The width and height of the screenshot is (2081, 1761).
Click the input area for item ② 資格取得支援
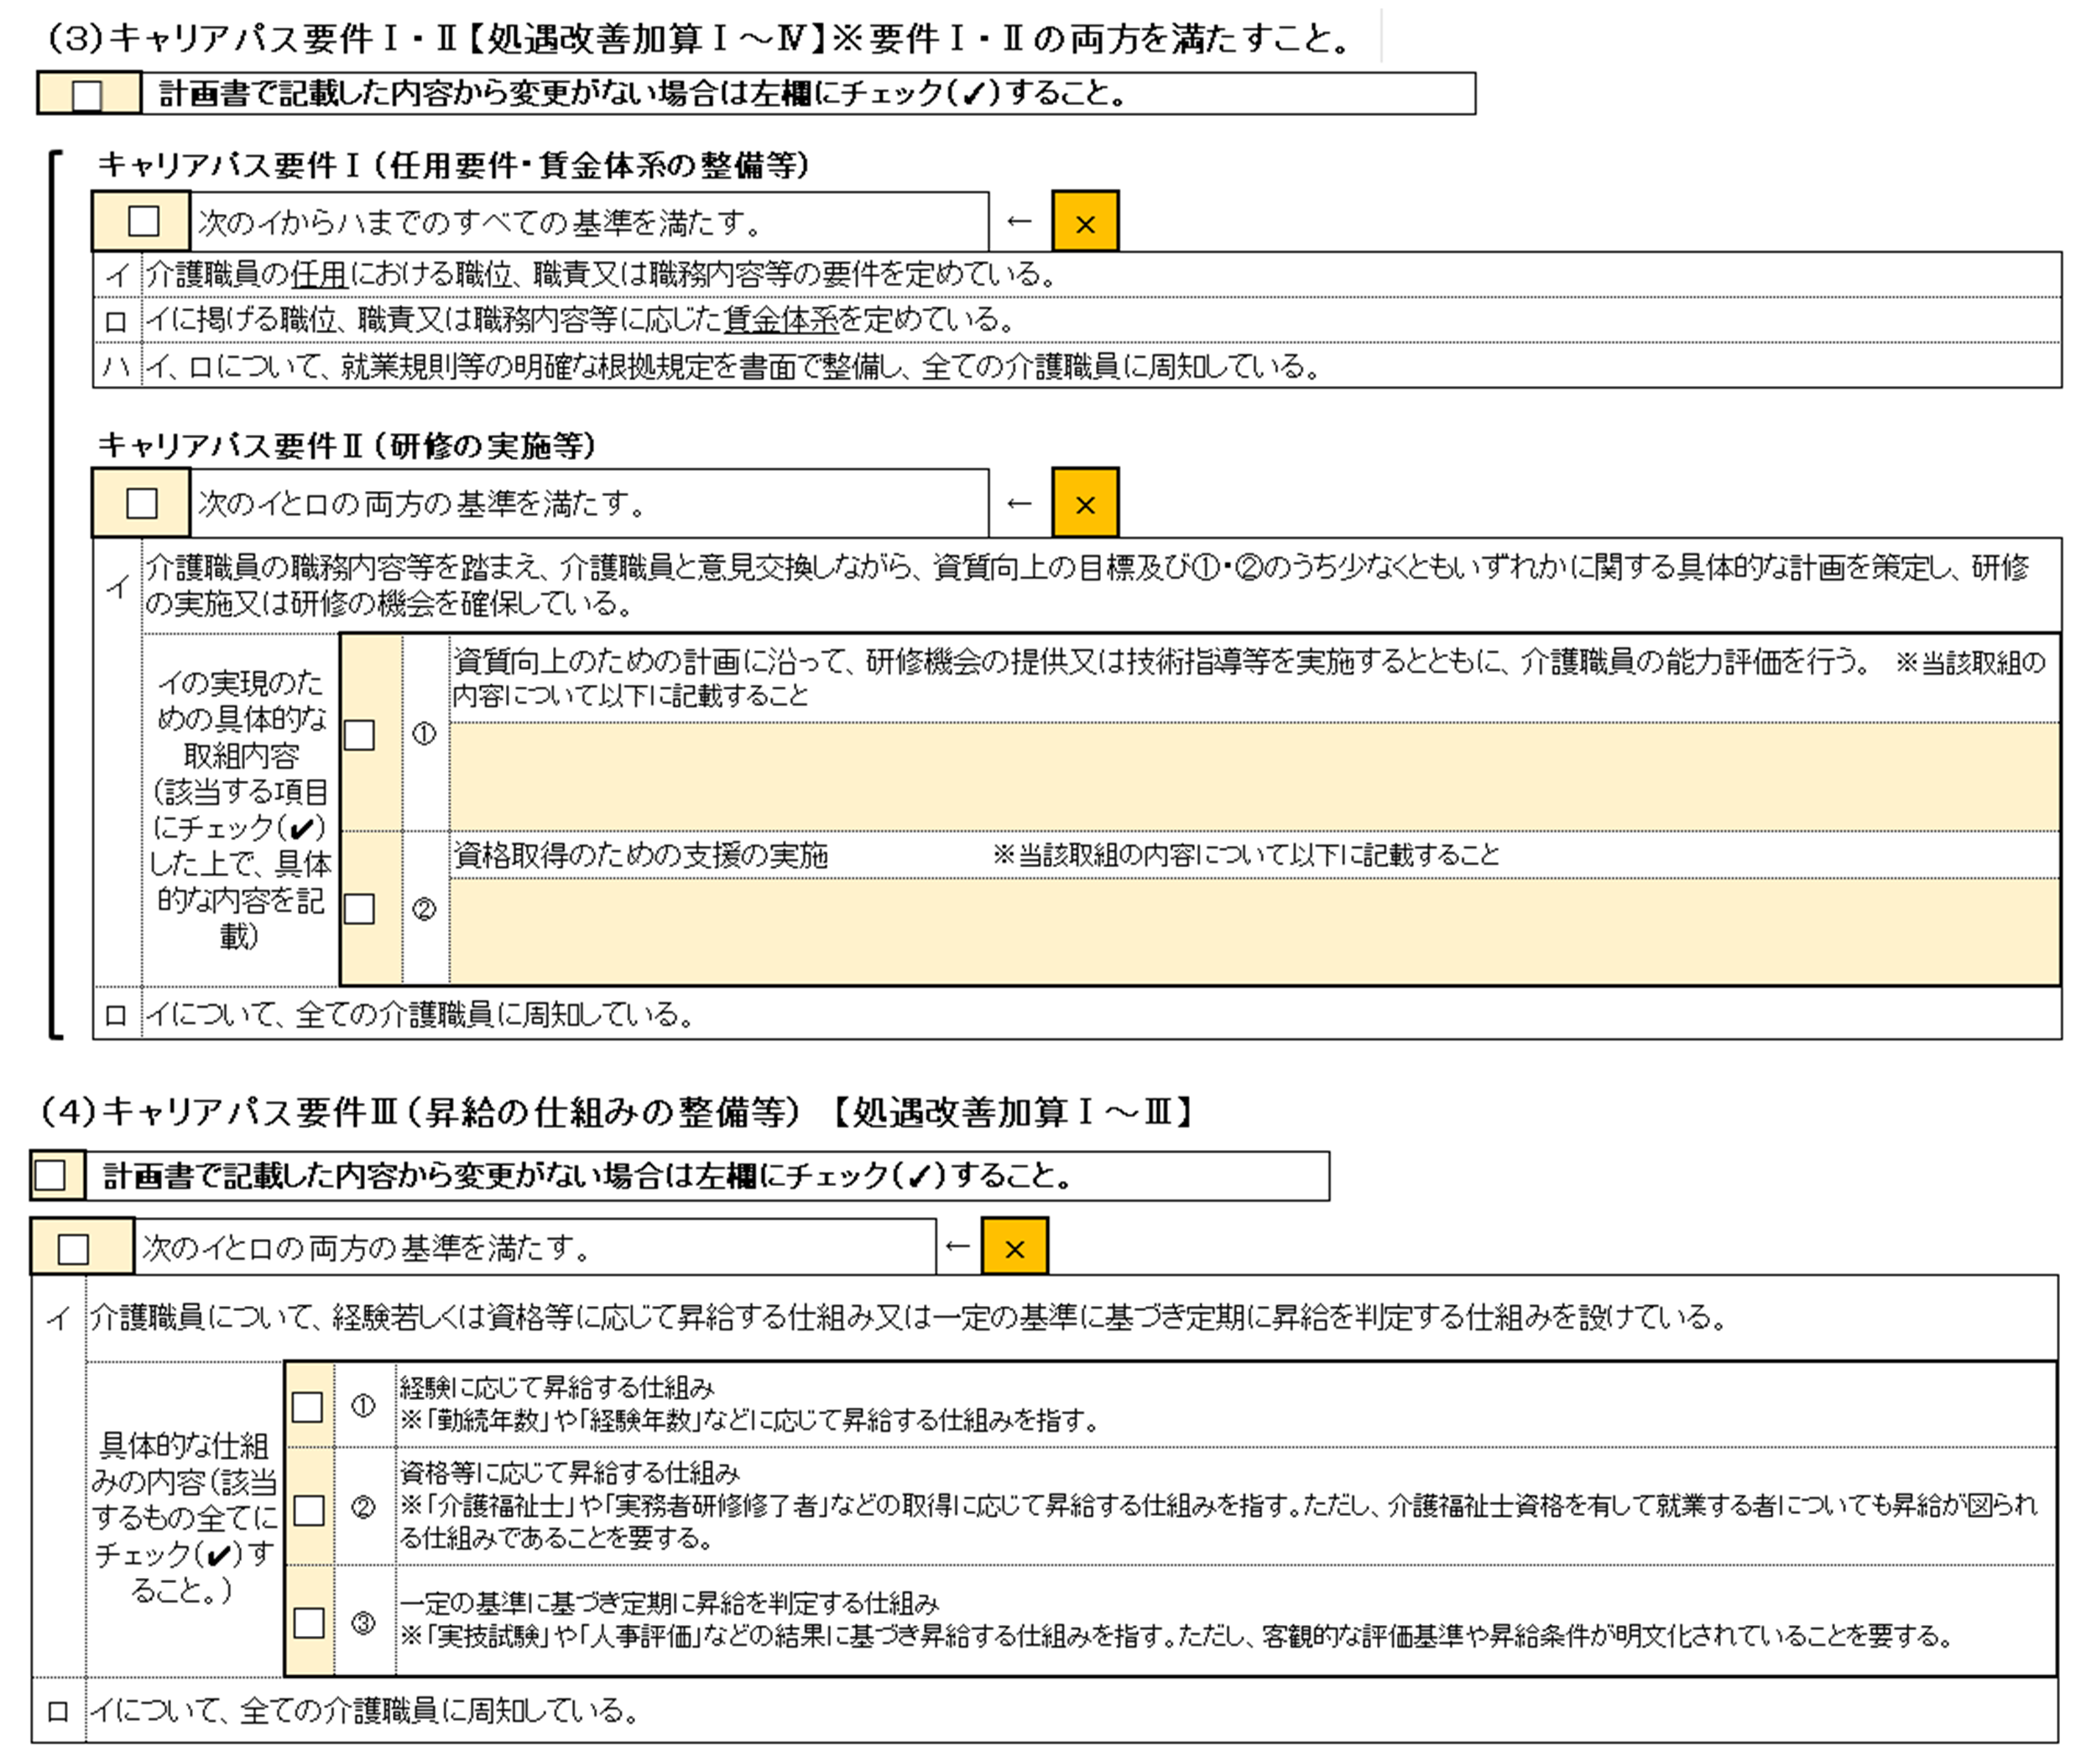tap(1254, 932)
